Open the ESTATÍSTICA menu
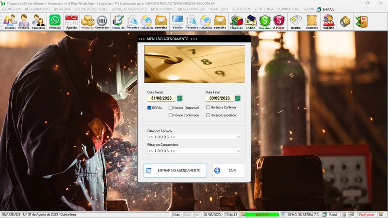 tap(264, 9)
